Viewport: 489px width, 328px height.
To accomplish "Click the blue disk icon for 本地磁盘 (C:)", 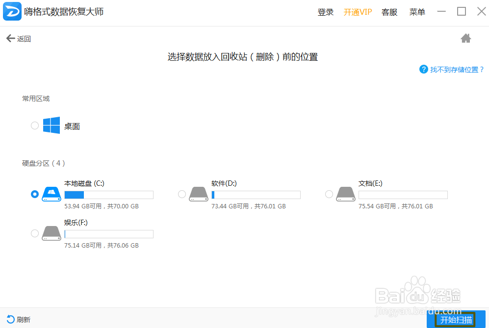I will click(x=51, y=194).
